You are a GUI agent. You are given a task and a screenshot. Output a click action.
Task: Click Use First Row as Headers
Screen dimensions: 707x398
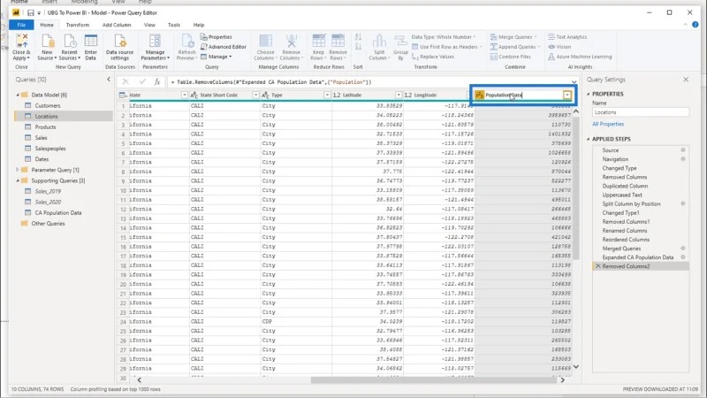(x=446, y=47)
